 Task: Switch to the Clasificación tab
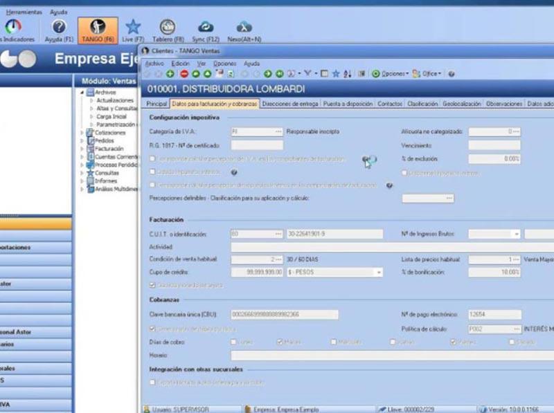click(x=422, y=104)
